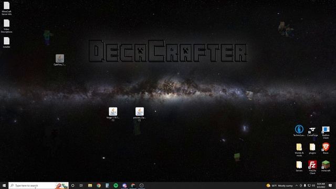The height and width of the screenshot is (189, 336).
Task: Open network settings tray icon
Action: click(309, 185)
